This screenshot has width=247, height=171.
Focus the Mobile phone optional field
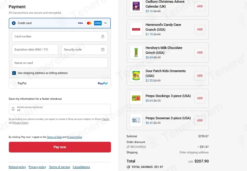(x=60, y=109)
